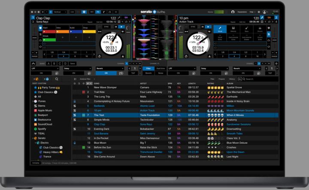The image size is (309, 190).
Task: Click edit beatgrid pencil icon on deck 1
Action: 119,18
